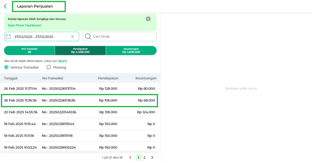The image size is (321, 163).
Task: Click the magnifier icon in search box
Action: pyautogui.click(x=88, y=36)
